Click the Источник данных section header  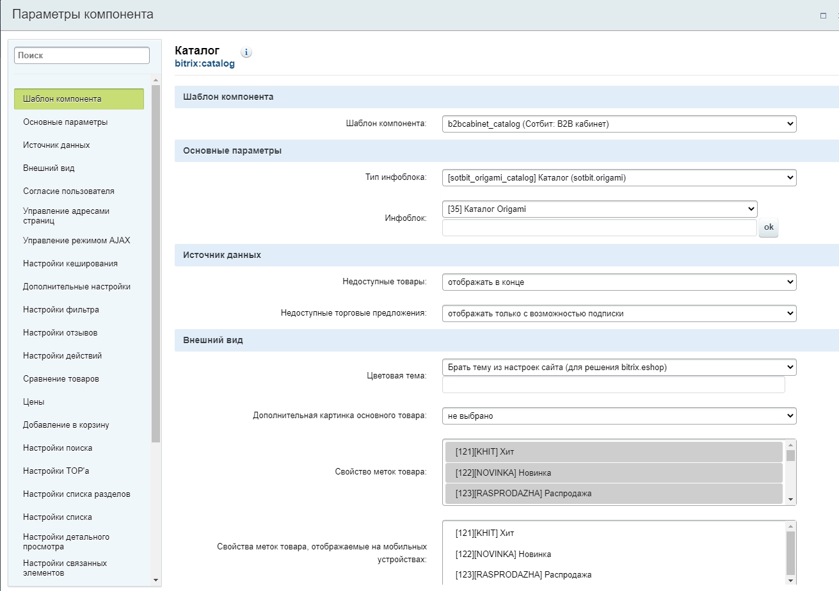(507, 255)
